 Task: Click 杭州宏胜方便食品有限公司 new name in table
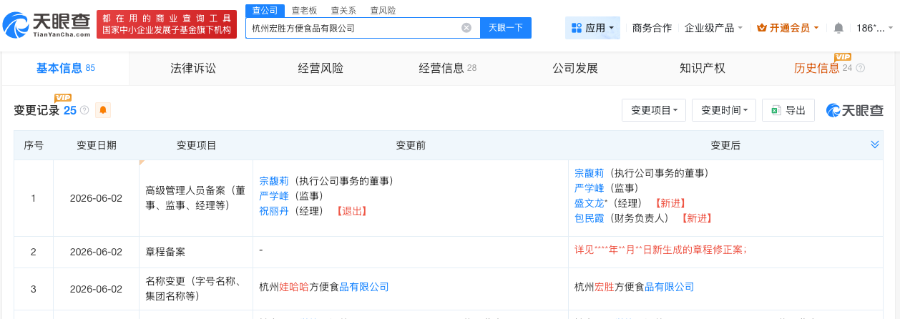634,287
